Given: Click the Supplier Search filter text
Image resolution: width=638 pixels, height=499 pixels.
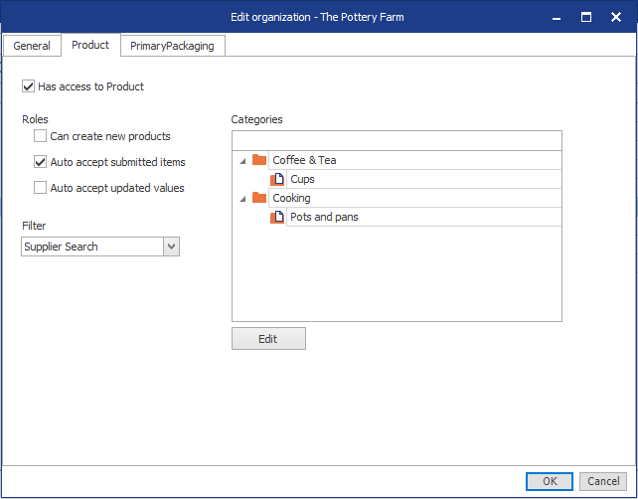Looking at the screenshot, I should pos(61,247).
